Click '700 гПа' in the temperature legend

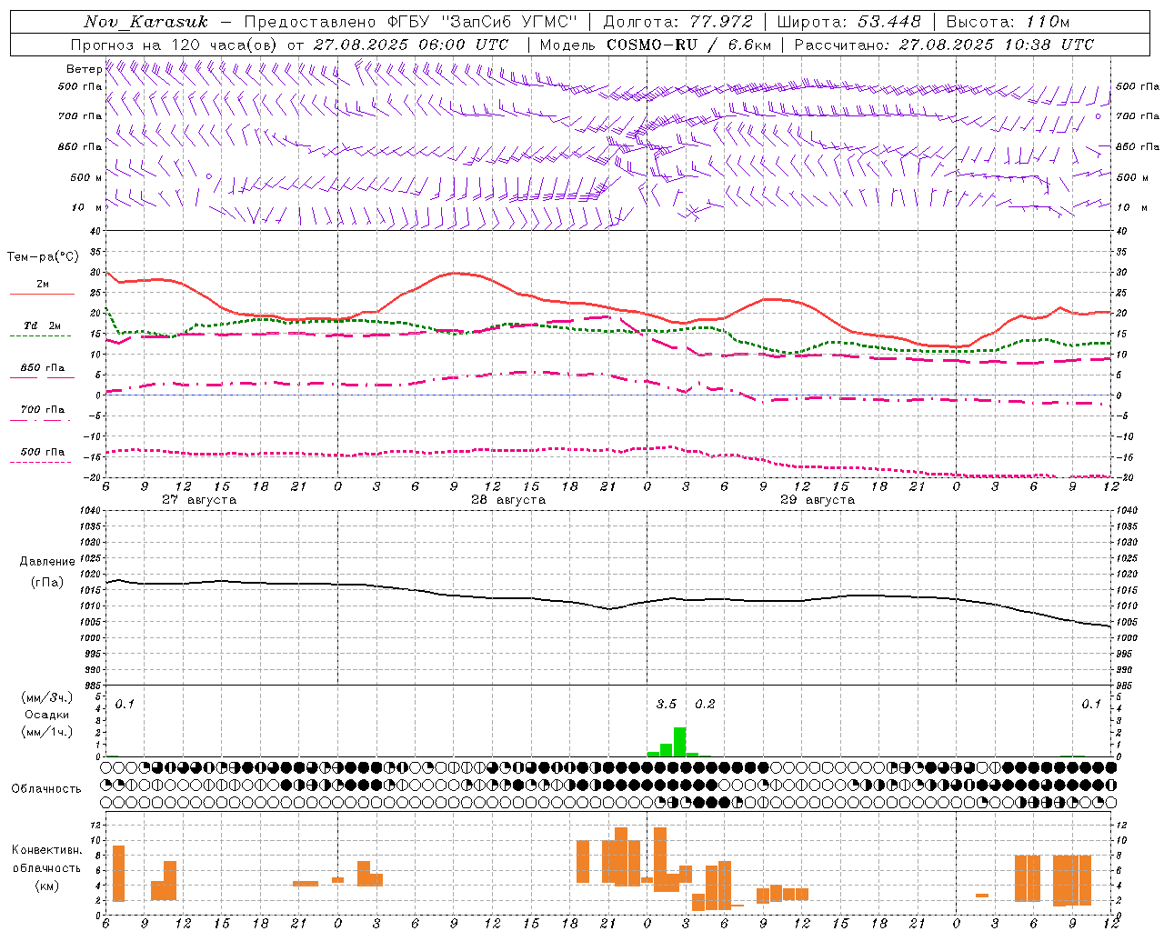[43, 410]
